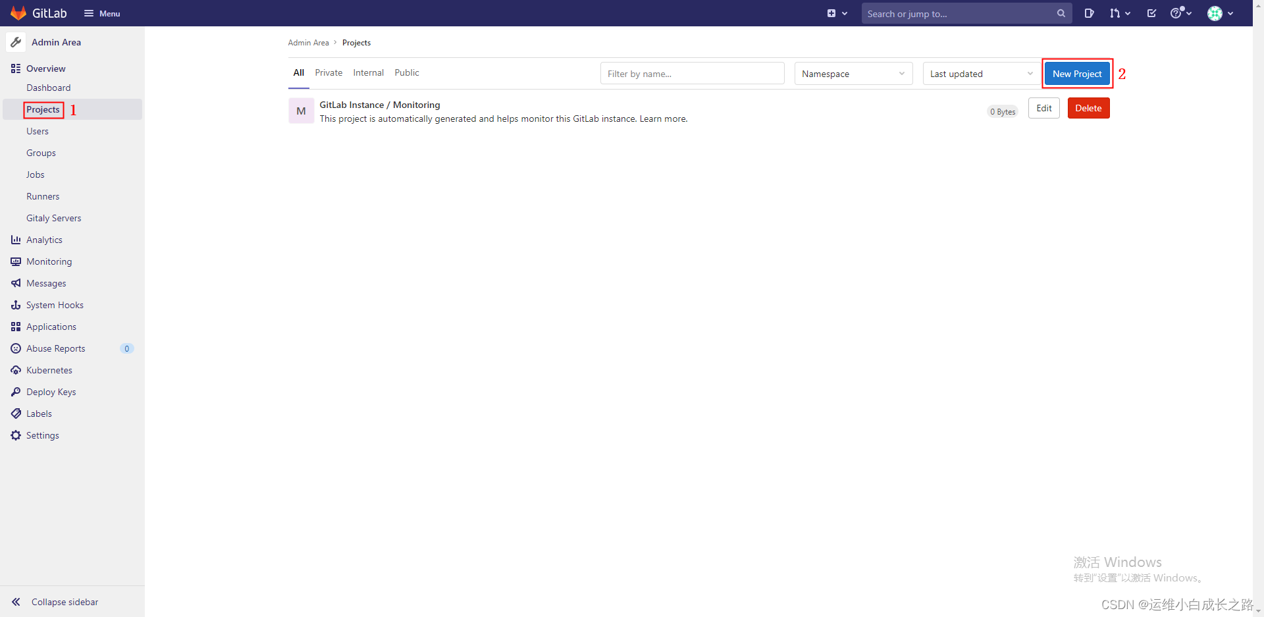The width and height of the screenshot is (1264, 617).
Task: Click the Applications squares icon
Action: [16, 327]
